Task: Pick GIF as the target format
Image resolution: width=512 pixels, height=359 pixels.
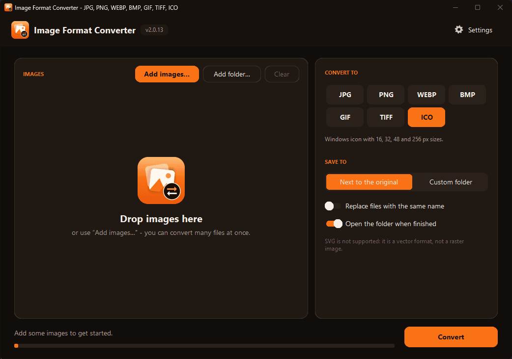Action: pyautogui.click(x=345, y=117)
